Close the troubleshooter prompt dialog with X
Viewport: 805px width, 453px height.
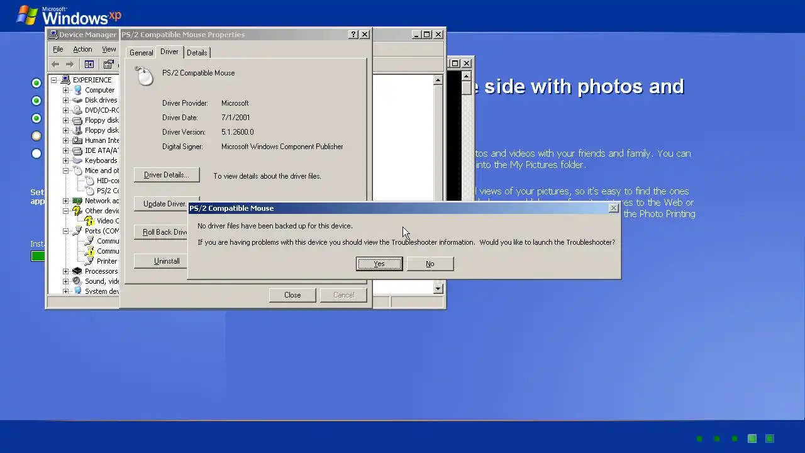[x=613, y=208]
